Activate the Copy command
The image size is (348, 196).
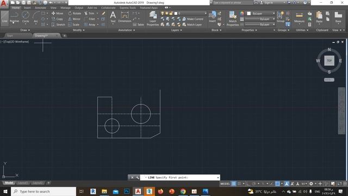(57, 19)
